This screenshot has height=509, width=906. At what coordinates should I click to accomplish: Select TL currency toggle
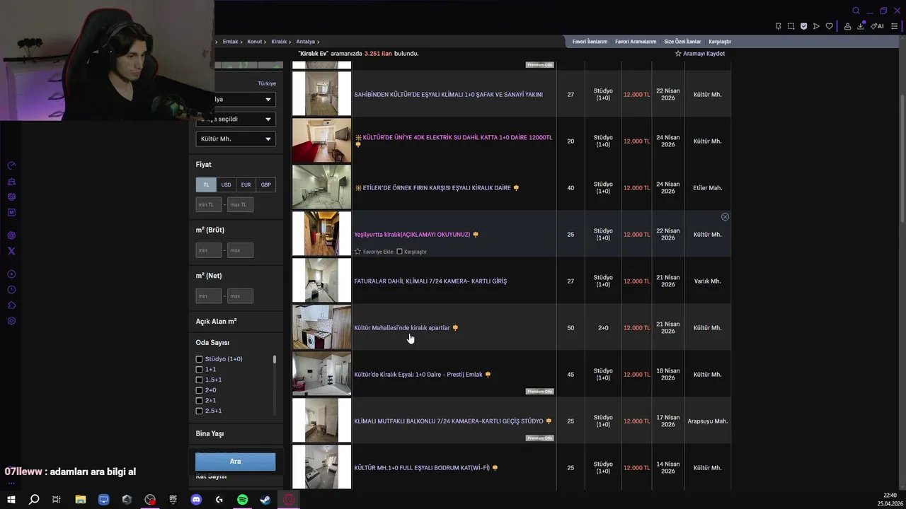206,185
